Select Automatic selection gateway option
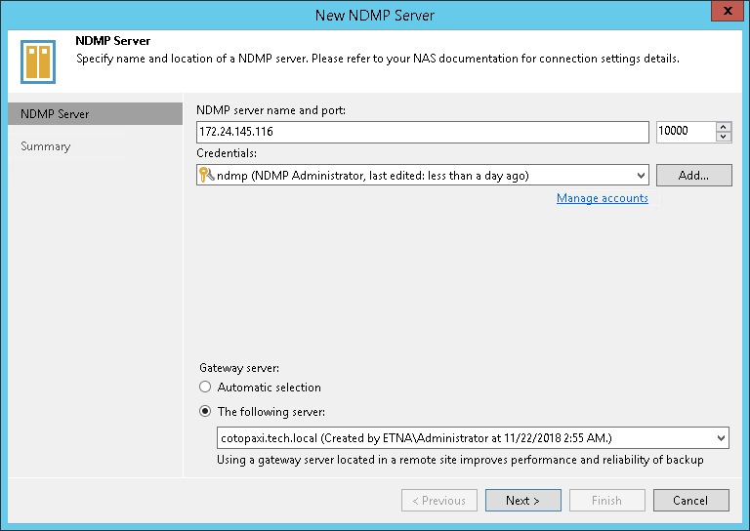750x531 pixels. (205, 388)
